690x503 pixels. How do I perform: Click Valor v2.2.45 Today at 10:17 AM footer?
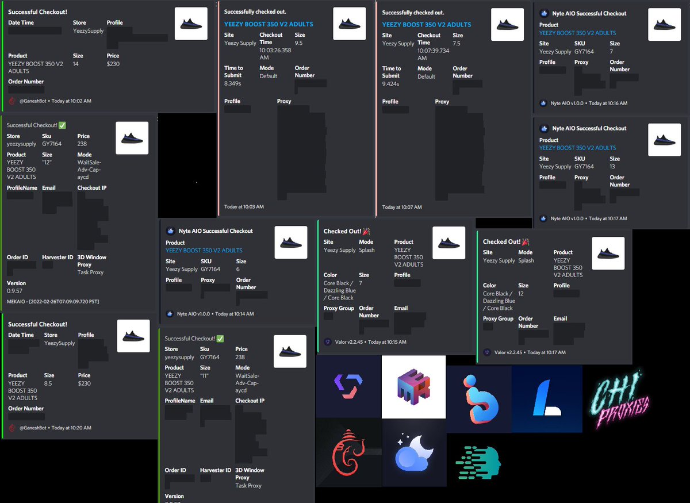click(x=529, y=352)
